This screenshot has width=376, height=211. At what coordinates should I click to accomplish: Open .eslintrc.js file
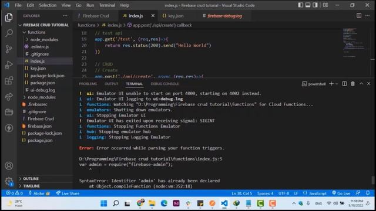[39, 47]
